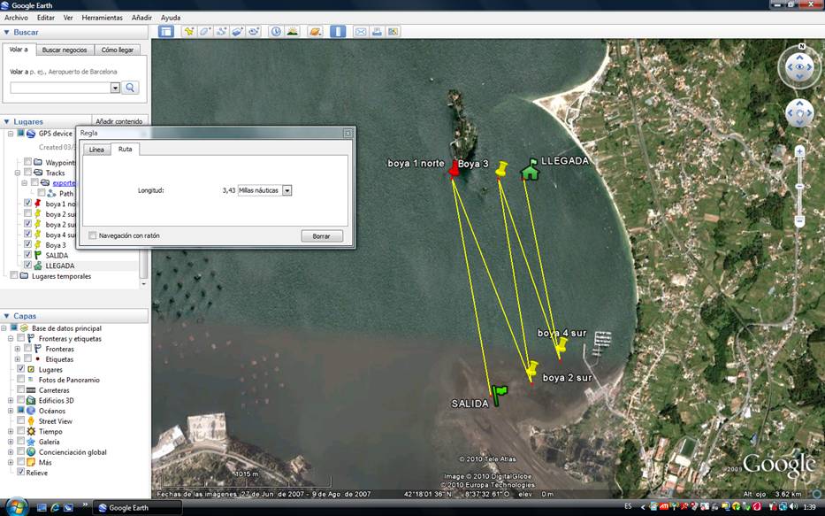Click the Añadir contenido button

[x=119, y=120]
